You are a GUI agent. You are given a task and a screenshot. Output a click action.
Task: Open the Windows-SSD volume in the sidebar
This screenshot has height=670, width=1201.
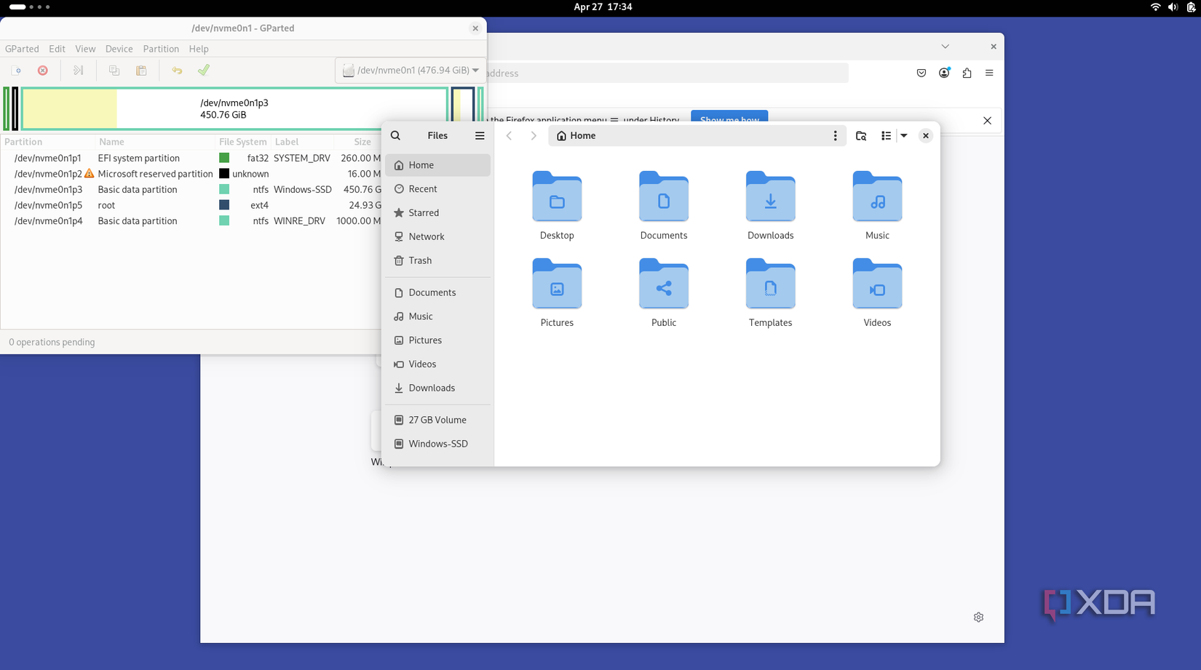(x=437, y=444)
